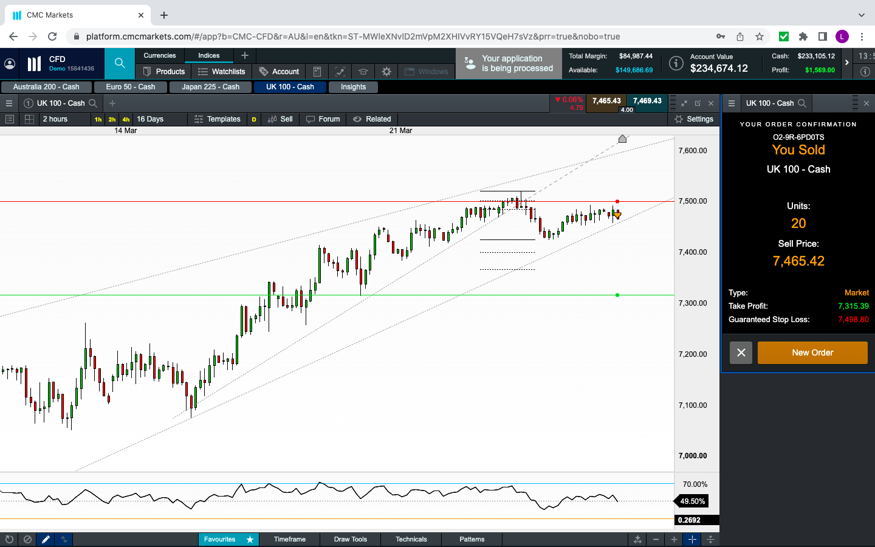This screenshot has height=547, width=875.
Task: Open the Draw Tools tab
Action: click(x=350, y=539)
